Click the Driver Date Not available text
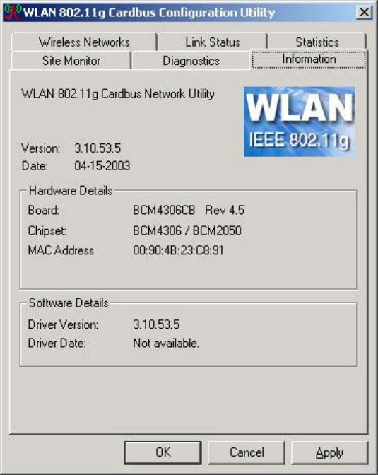Image resolution: width=378 pixels, height=475 pixels. pyautogui.click(x=165, y=343)
